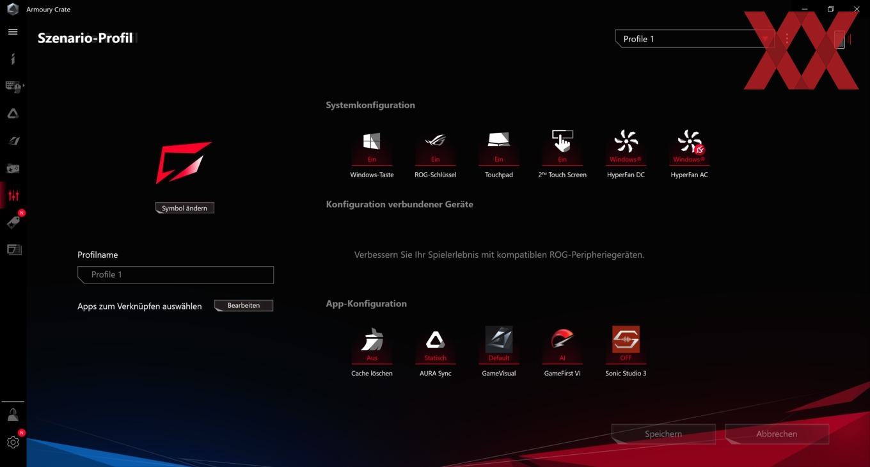This screenshot has height=467, width=870.
Task: Click the Profilname input field
Action: click(x=176, y=274)
